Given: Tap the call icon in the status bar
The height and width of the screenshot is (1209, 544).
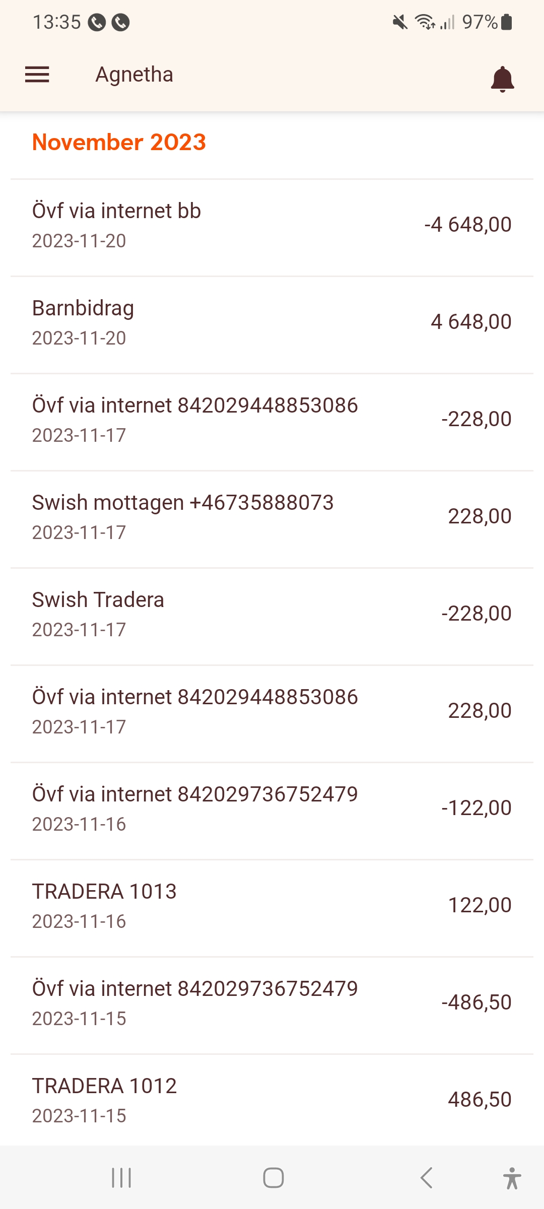Looking at the screenshot, I should [x=97, y=22].
